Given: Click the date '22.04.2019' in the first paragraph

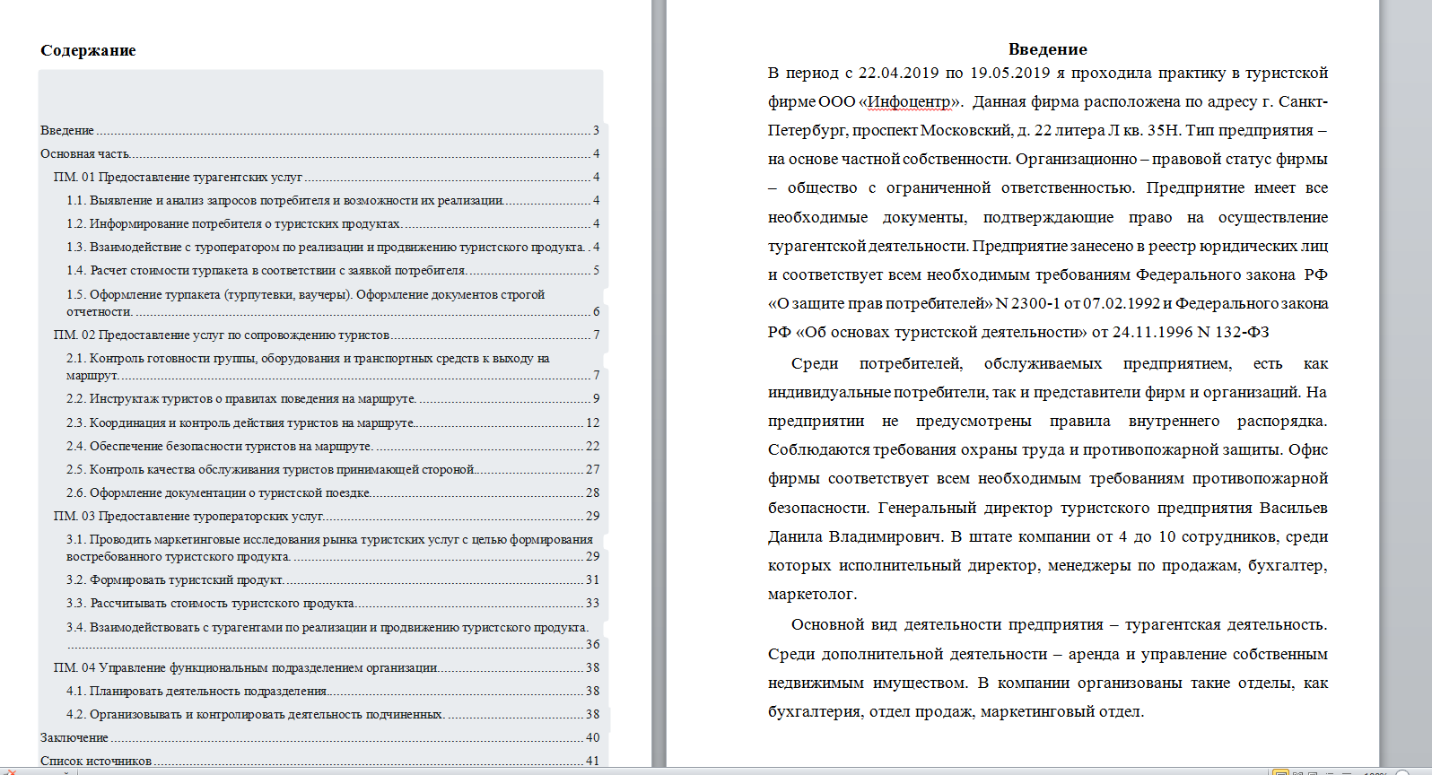Looking at the screenshot, I should click(x=898, y=73).
